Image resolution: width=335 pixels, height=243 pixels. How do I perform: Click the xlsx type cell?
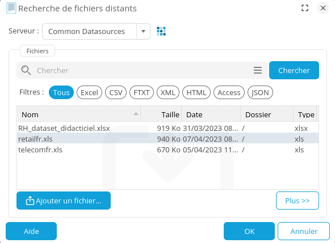coord(301,128)
